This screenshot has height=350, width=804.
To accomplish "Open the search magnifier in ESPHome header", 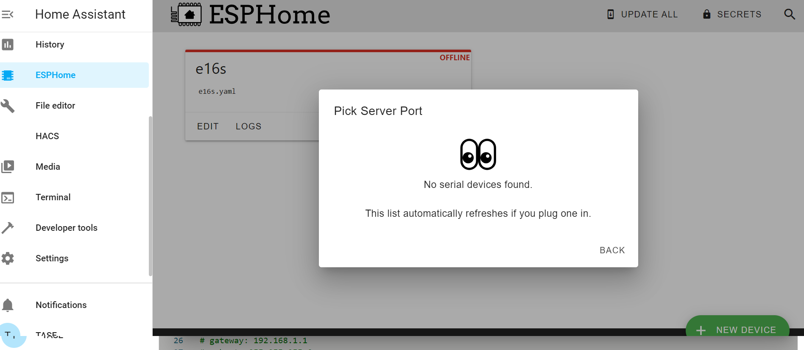I will pyautogui.click(x=789, y=14).
